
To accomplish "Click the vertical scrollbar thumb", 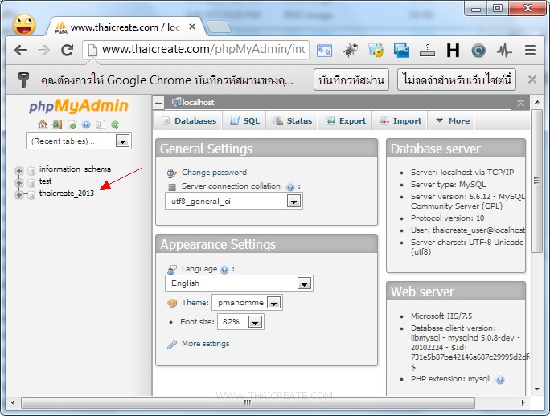I will point(536,181).
